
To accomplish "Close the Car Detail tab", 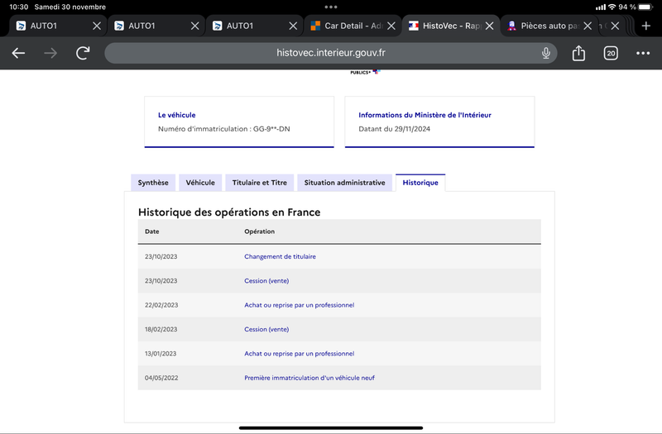I will (x=391, y=26).
